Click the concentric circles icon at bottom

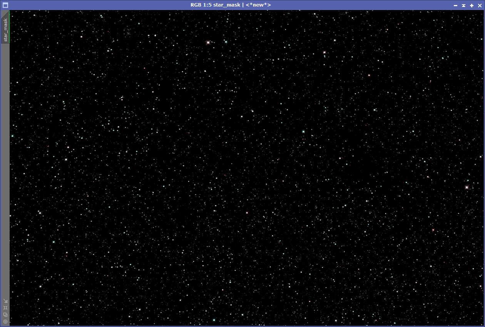click(x=5, y=321)
